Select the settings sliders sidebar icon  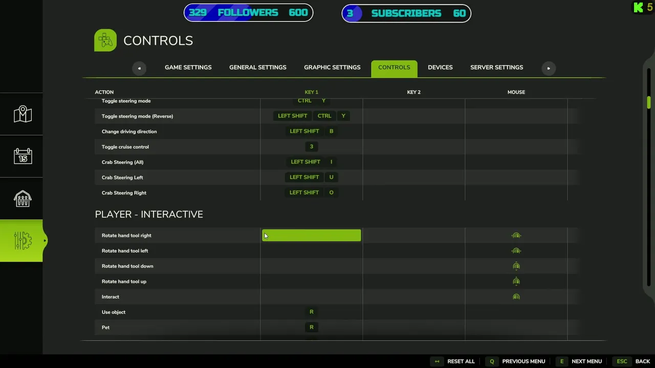[23, 241]
